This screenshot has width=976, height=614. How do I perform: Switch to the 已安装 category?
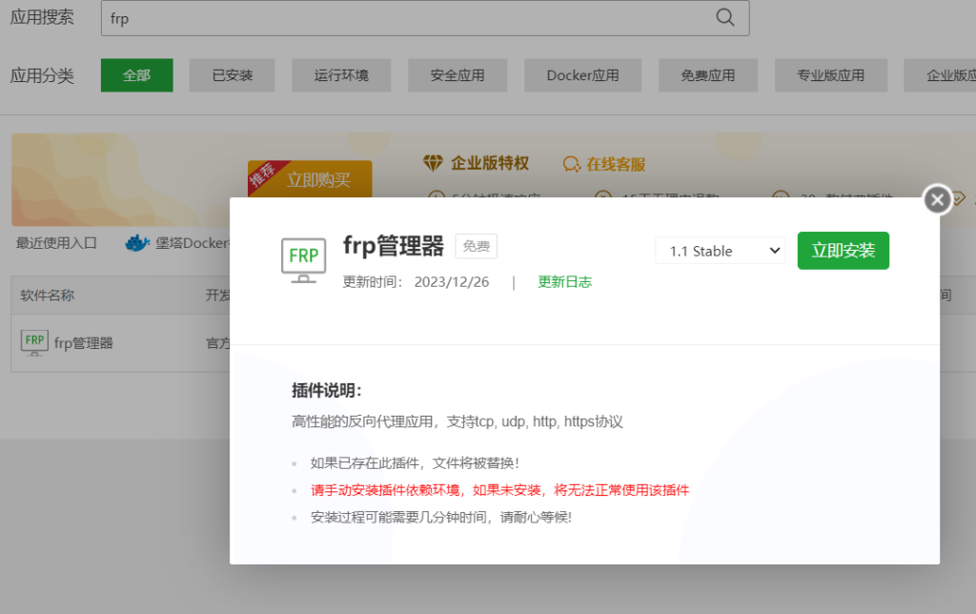[233, 75]
